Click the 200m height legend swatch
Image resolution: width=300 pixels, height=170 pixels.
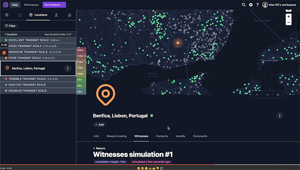[81, 50]
